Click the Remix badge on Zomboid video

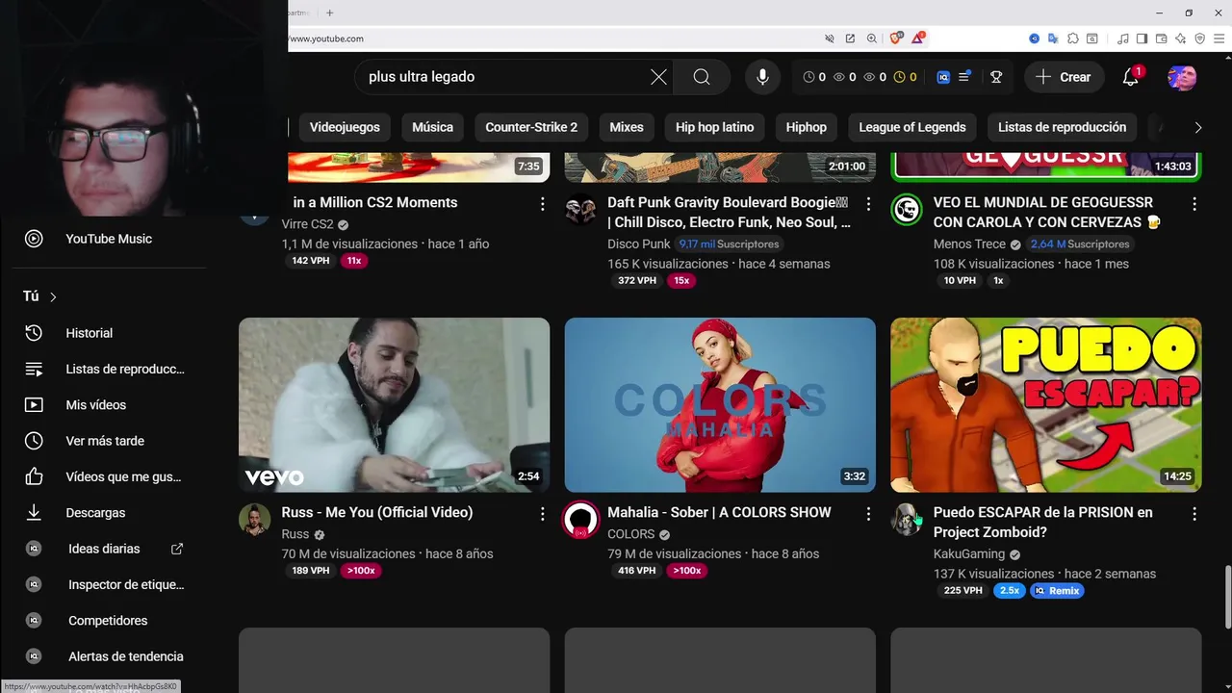pyautogui.click(x=1057, y=591)
